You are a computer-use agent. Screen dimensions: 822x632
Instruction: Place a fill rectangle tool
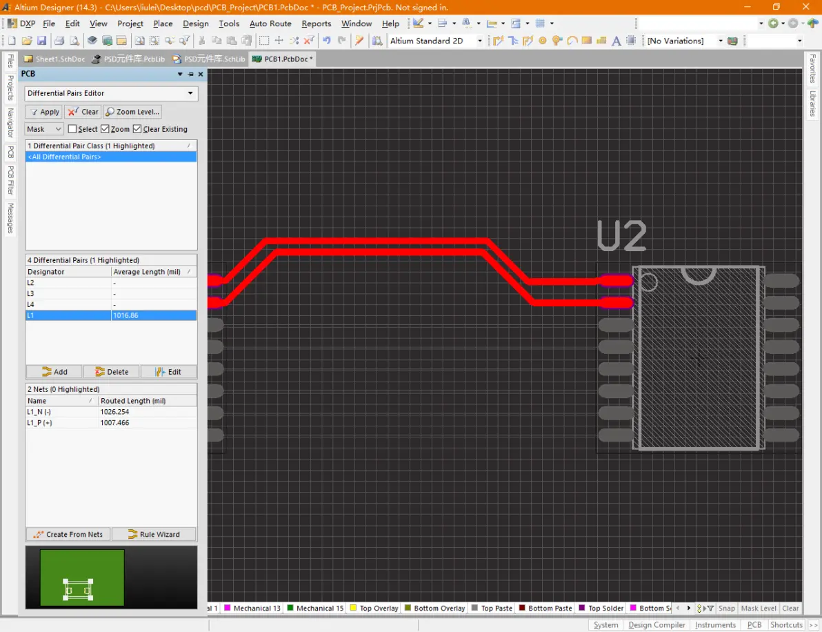(587, 41)
